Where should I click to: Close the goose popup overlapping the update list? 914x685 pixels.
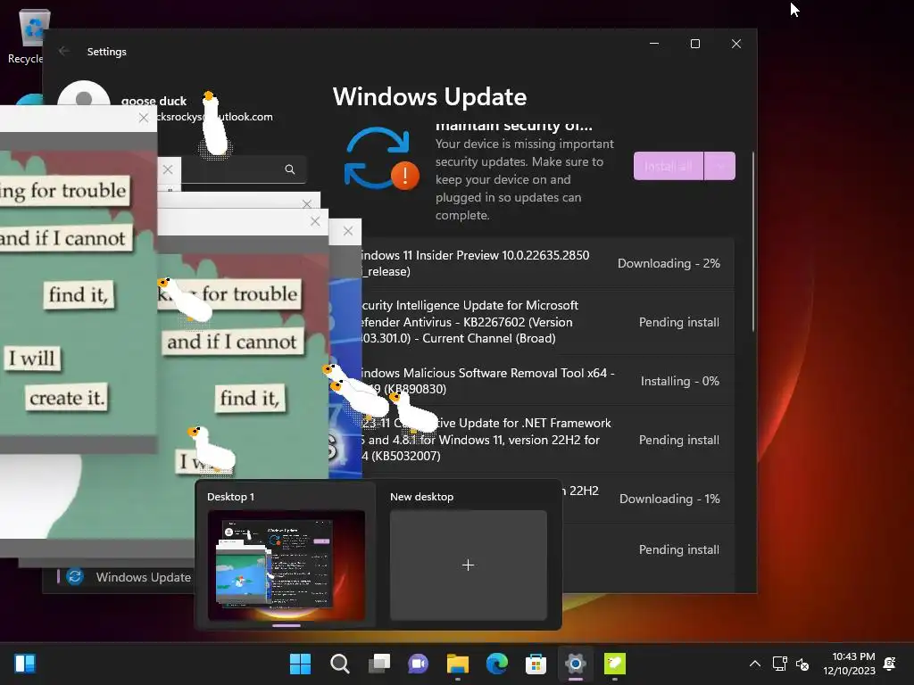(x=348, y=231)
